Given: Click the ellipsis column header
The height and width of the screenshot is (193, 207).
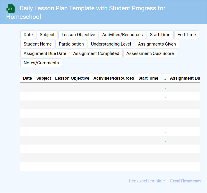Looking at the screenshot, I should tap(164, 78).
